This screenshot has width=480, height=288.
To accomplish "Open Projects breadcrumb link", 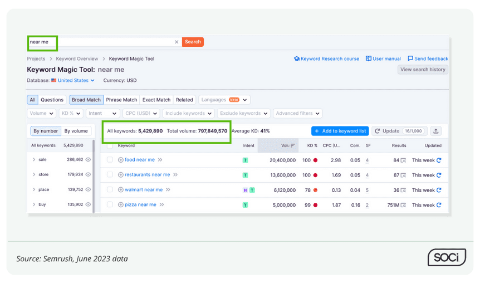I will [x=36, y=59].
